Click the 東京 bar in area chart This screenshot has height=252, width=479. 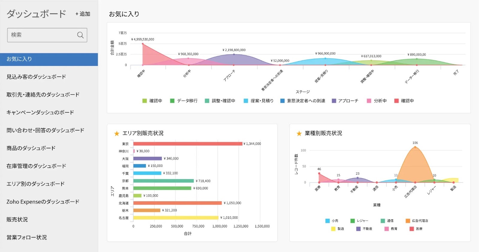click(188, 144)
